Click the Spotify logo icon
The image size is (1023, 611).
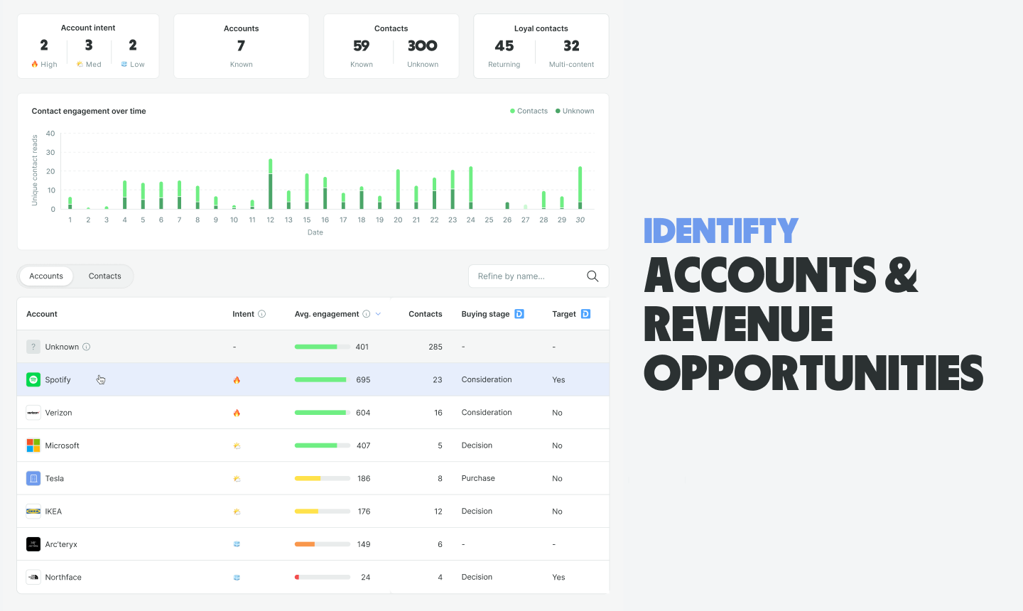pyautogui.click(x=33, y=380)
